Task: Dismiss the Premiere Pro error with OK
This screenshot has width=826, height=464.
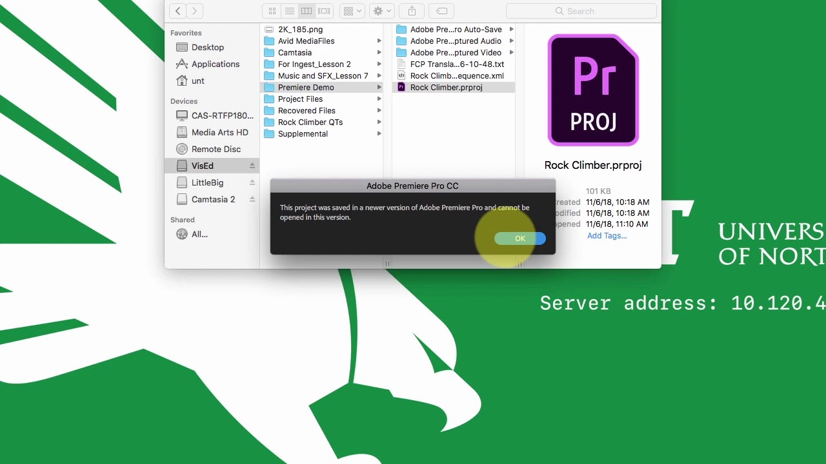Action: [x=520, y=238]
